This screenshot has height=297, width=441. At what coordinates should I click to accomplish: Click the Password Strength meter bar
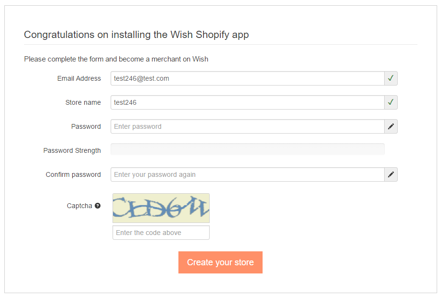click(247, 149)
